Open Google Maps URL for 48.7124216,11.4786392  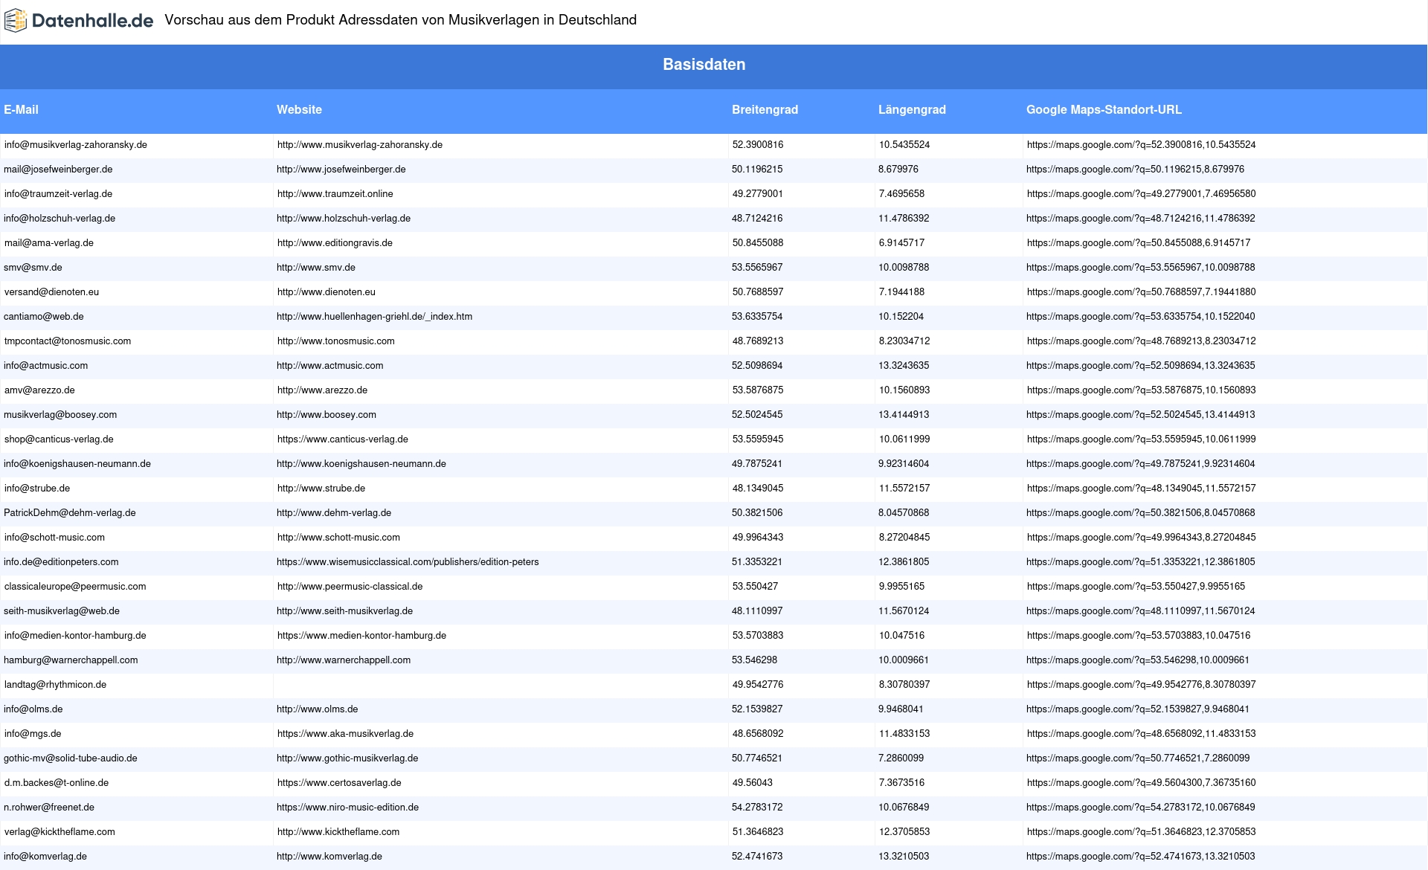coord(1140,219)
